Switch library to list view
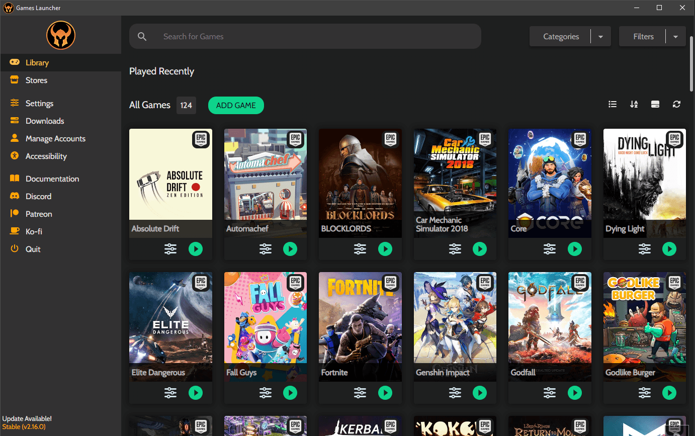Viewport: 695px width, 436px height. coord(613,104)
